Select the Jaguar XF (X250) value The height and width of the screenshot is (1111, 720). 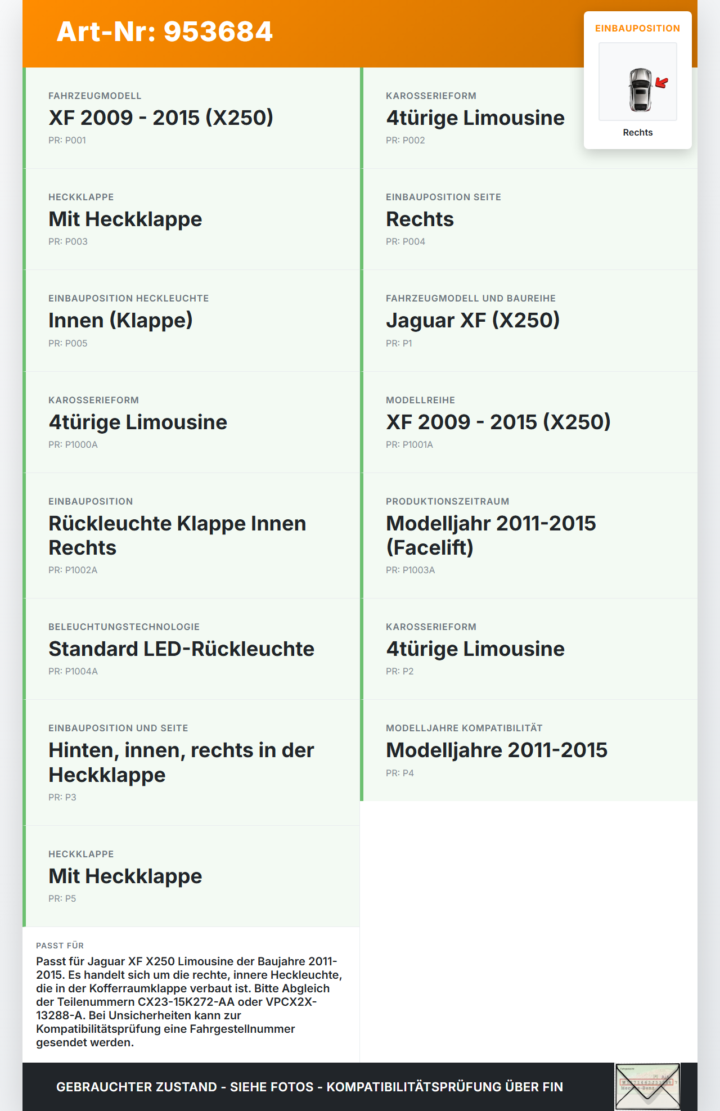[472, 321]
